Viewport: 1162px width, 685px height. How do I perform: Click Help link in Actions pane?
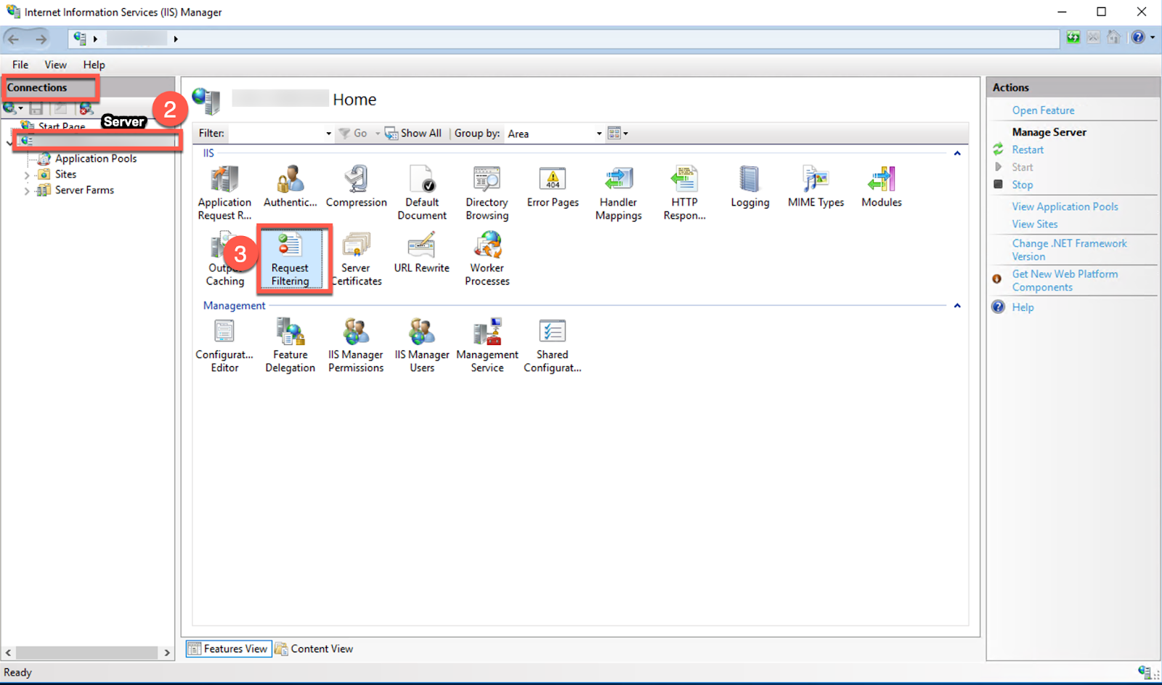click(1023, 307)
